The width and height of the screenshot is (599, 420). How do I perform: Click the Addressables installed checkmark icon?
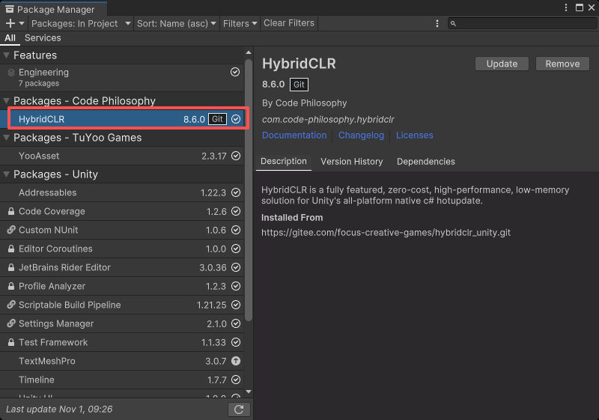[x=236, y=192]
